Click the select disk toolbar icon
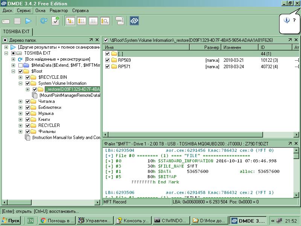This screenshot has width=301, height=226. click(x=6, y=21)
